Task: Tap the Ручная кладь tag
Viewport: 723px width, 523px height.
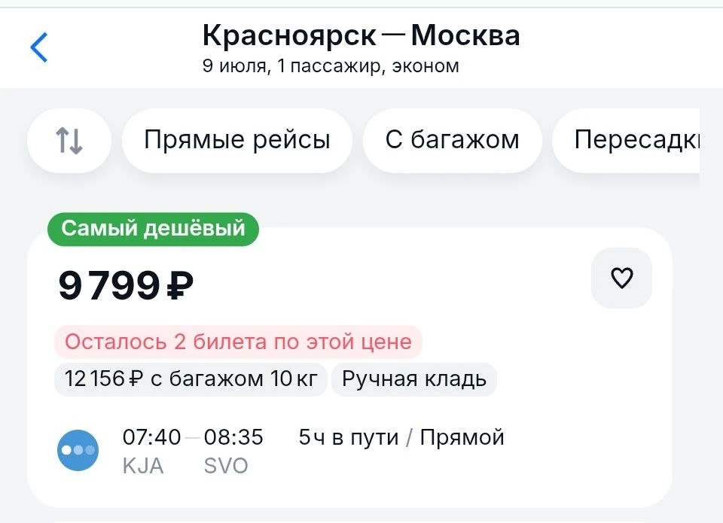Action: [x=414, y=379]
